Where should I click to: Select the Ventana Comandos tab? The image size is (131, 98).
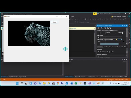pyautogui.click(x=106, y=77)
